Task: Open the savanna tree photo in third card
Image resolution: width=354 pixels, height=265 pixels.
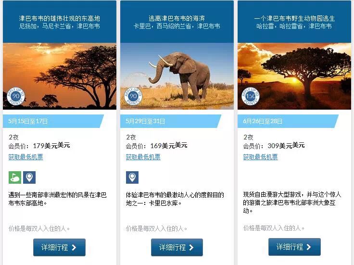Action: pos(294,76)
